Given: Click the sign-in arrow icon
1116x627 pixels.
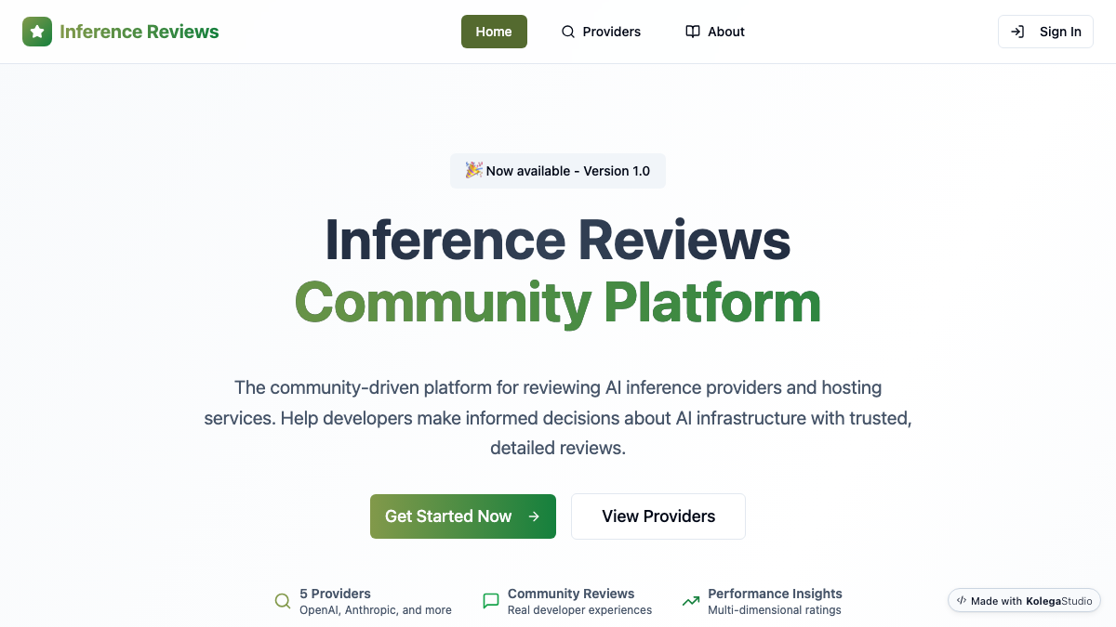Looking at the screenshot, I should point(1018,32).
